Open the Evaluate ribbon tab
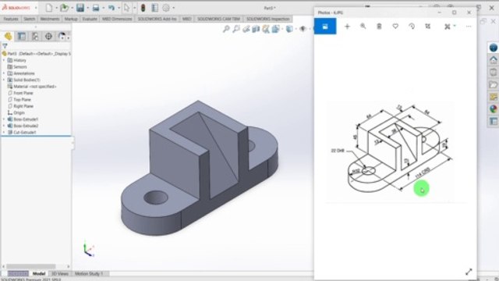This screenshot has width=499, height=281. point(90,19)
